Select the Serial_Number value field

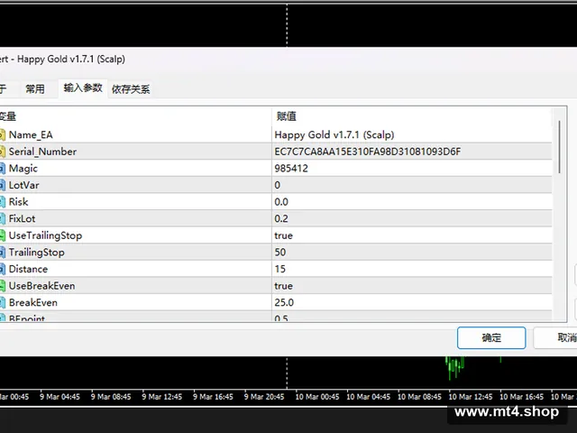tap(412, 152)
